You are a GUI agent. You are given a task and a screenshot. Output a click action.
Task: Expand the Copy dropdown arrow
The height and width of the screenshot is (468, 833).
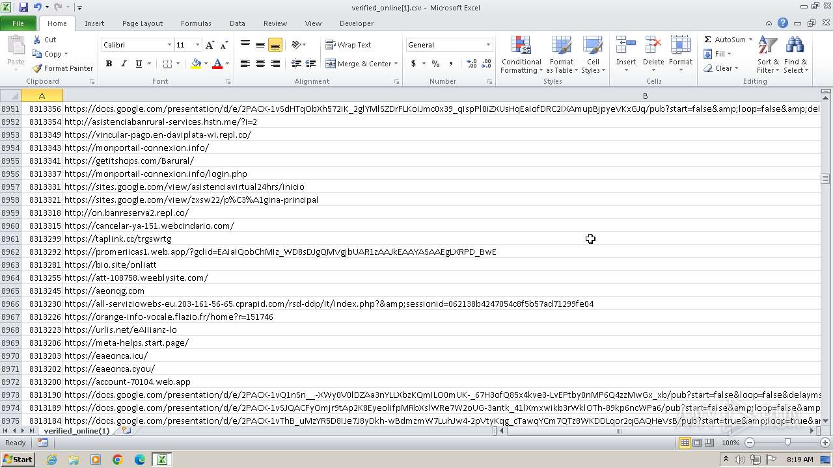[66, 55]
